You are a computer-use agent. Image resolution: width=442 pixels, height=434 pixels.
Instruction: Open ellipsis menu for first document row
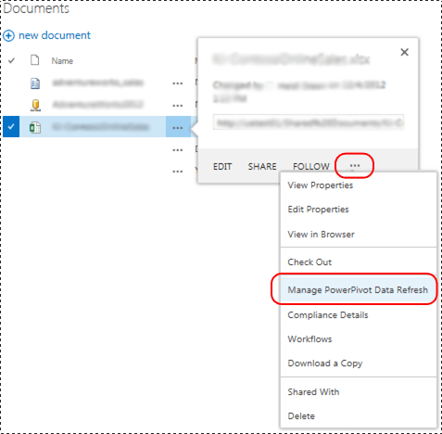pyautogui.click(x=177, y=83)
